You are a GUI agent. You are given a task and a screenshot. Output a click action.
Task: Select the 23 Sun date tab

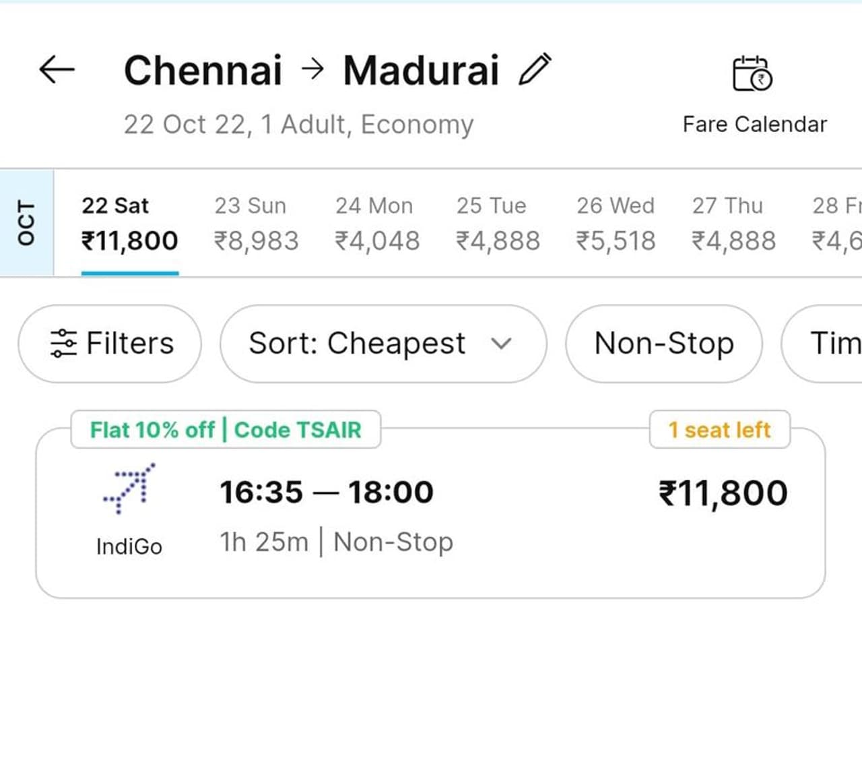[x=255, y=224]
